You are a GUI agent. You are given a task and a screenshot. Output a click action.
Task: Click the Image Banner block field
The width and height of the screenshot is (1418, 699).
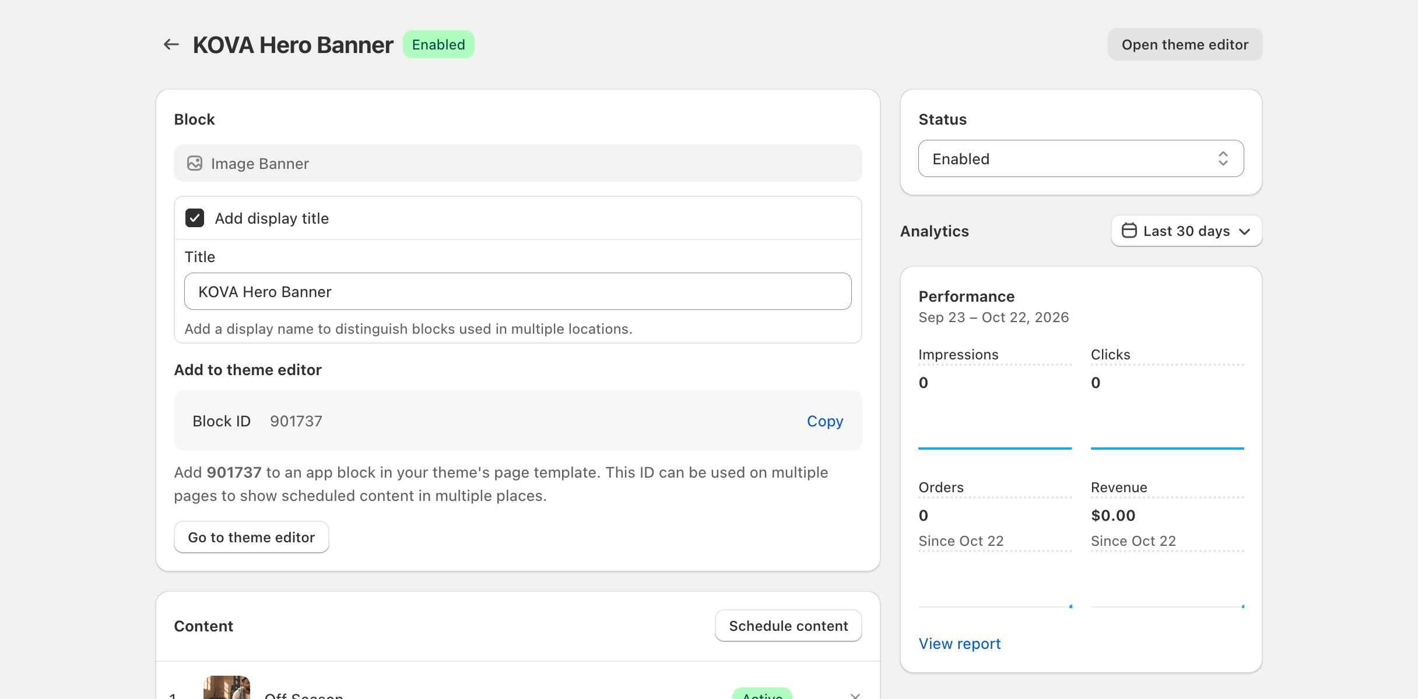[x=518, y=163]
